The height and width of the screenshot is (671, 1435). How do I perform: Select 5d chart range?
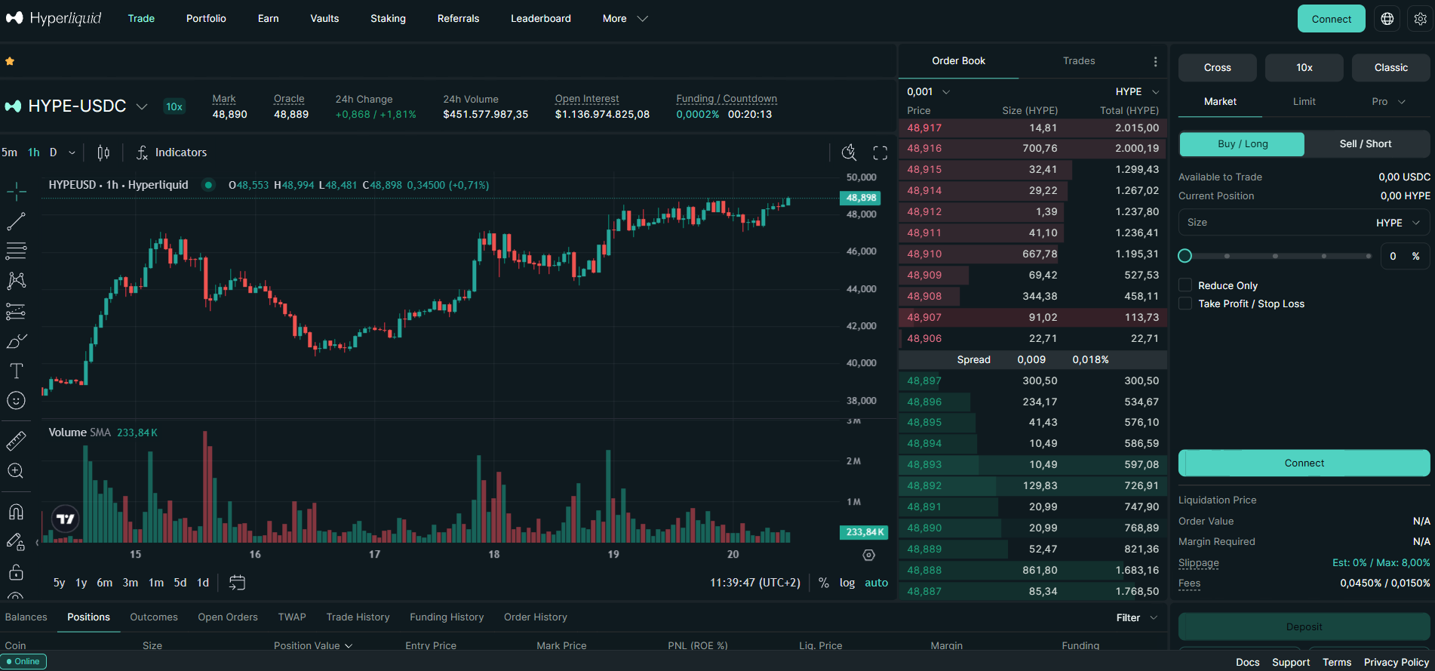tap(180, 583)
